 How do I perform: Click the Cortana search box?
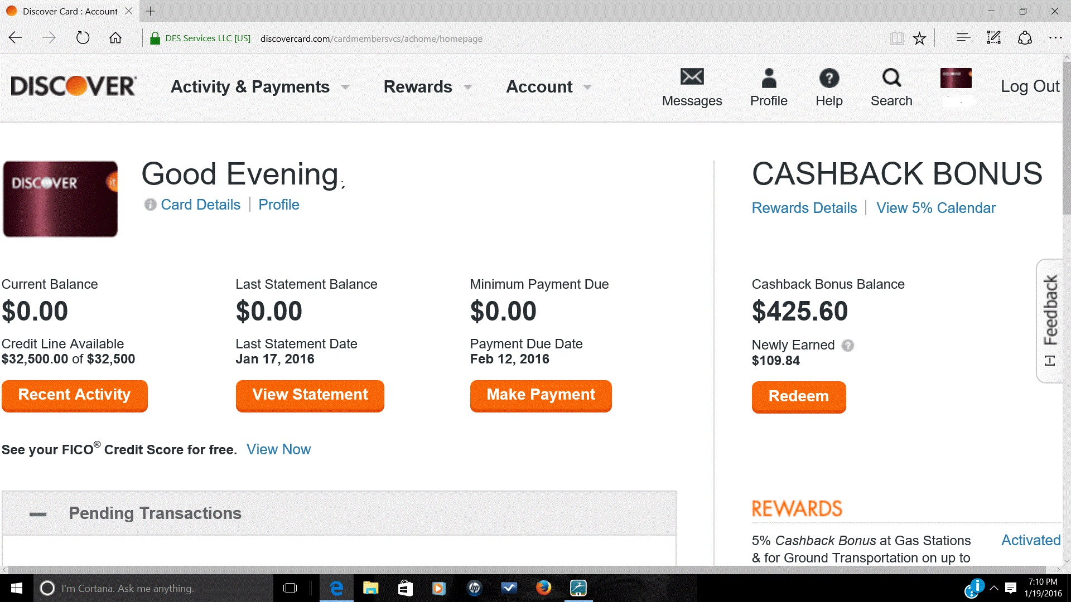click(x=153, y=588)
